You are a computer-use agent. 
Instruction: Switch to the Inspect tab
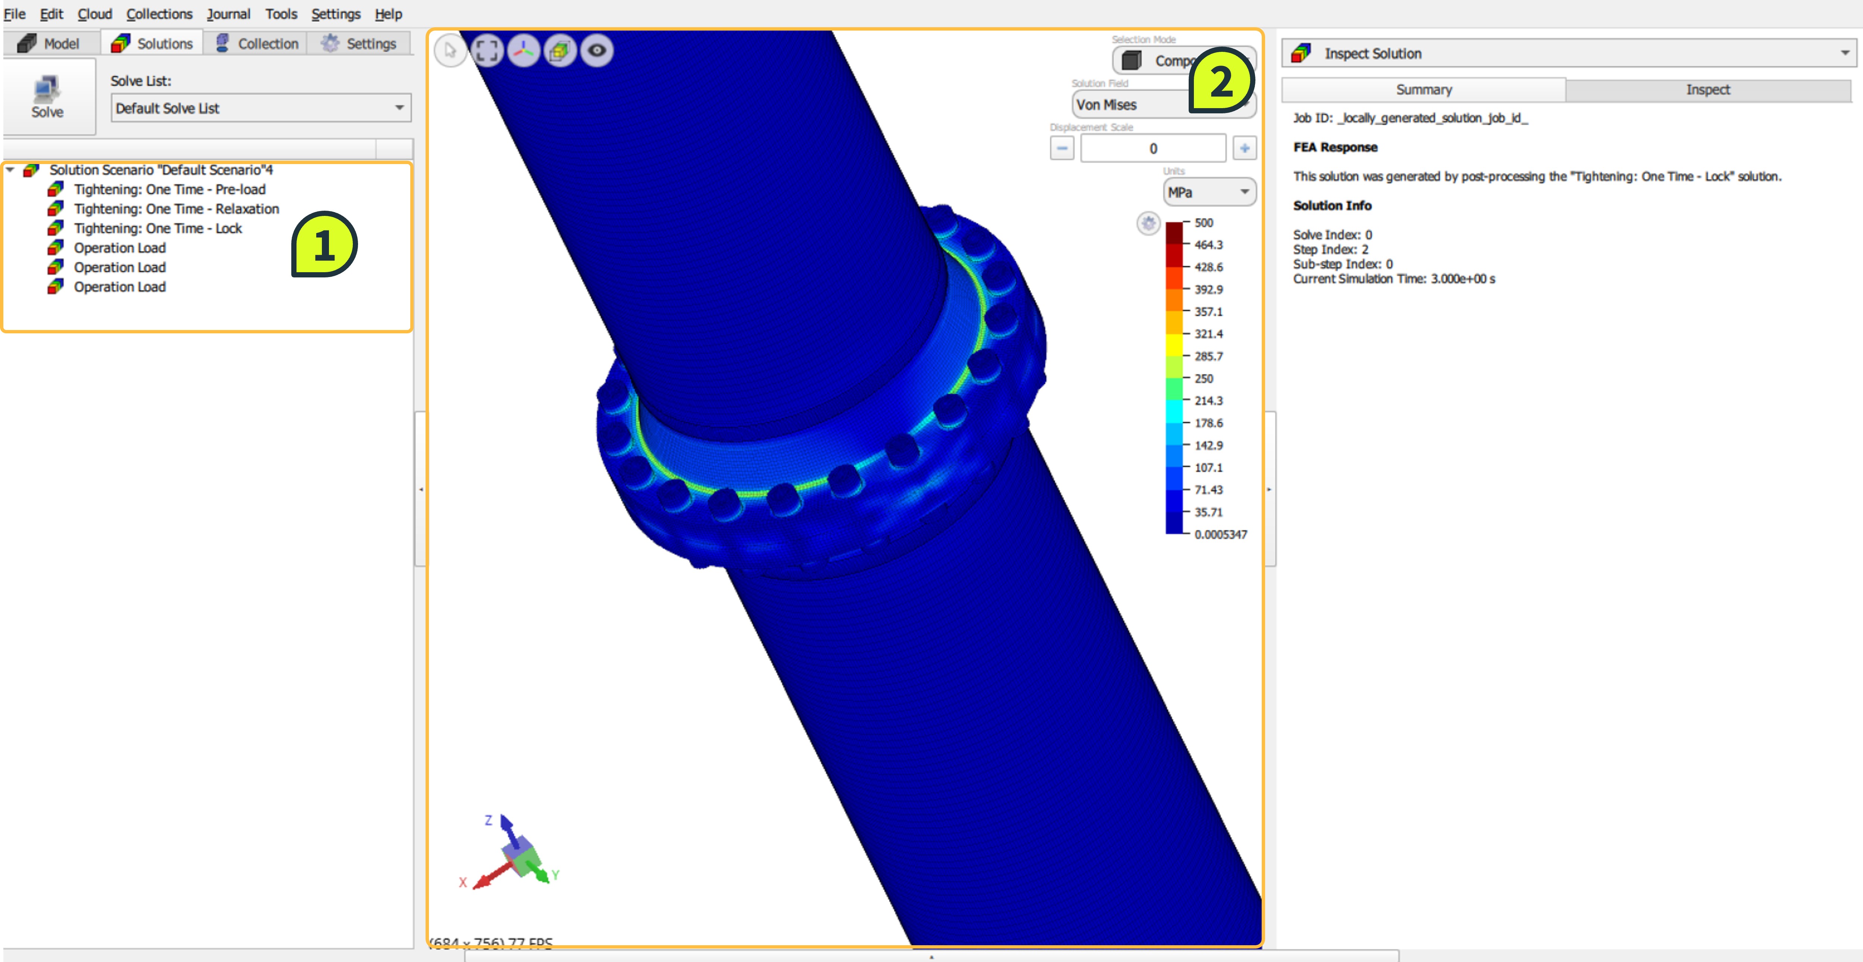(x=1707, y=89)
